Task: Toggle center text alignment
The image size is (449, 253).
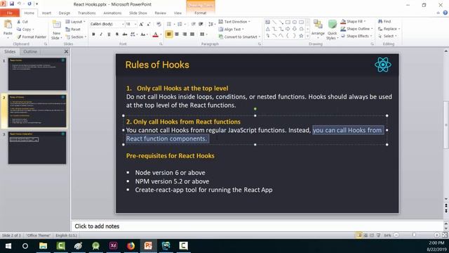Action: pos(177,34)
